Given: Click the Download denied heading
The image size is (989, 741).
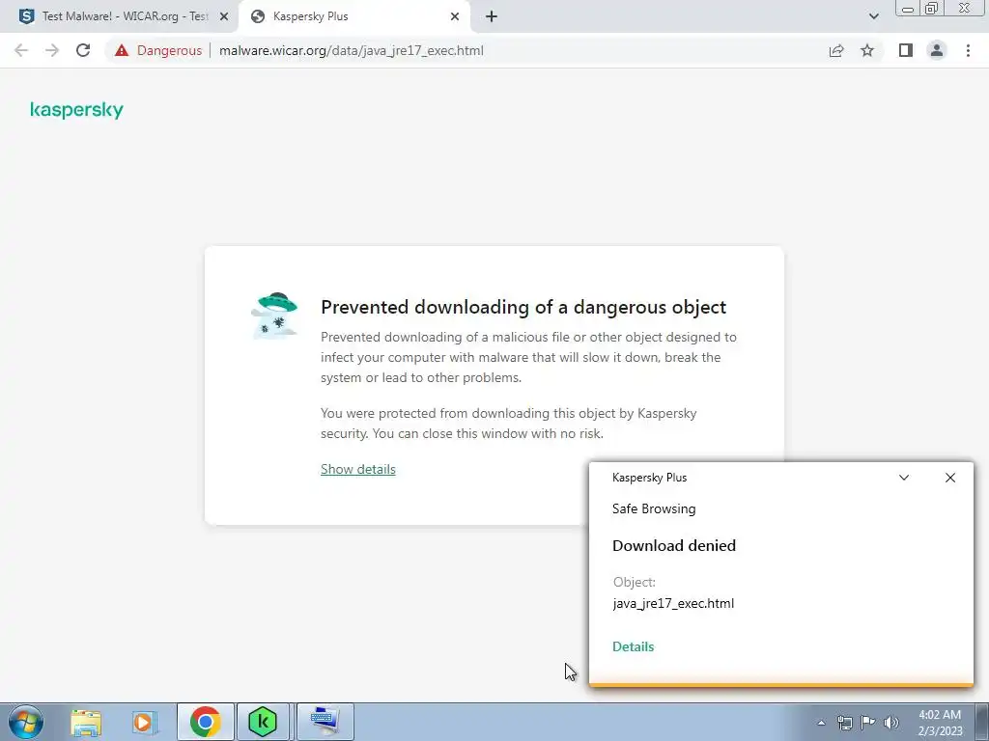Looking at the screenshot, I should 673,546.
